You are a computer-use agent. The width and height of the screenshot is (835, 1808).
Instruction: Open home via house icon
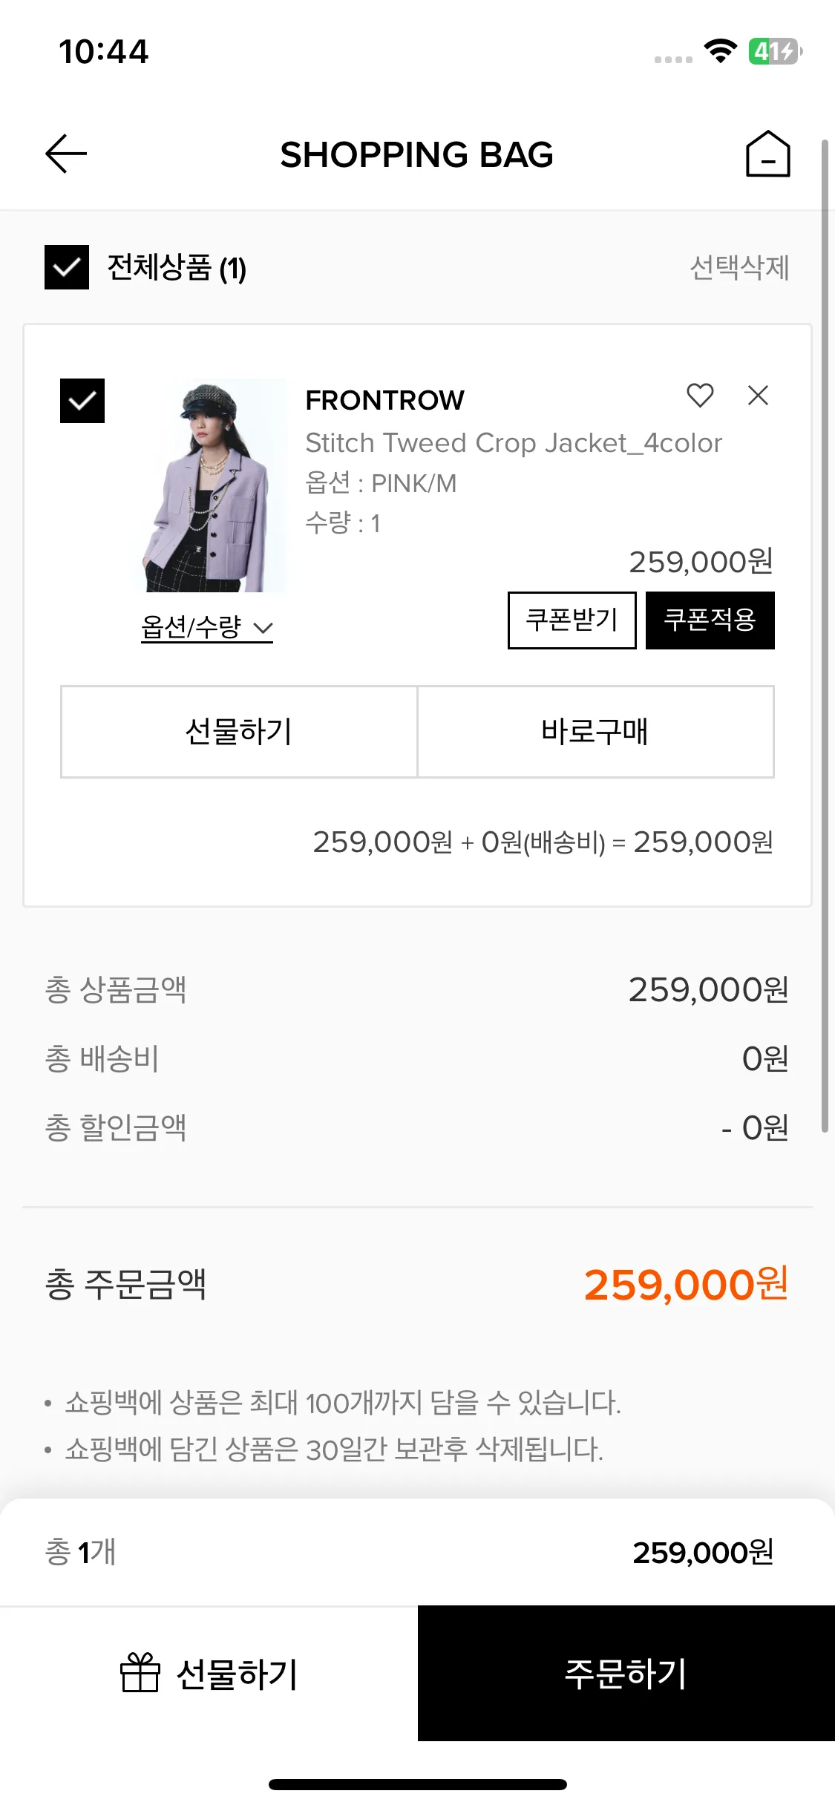point(767,154)
